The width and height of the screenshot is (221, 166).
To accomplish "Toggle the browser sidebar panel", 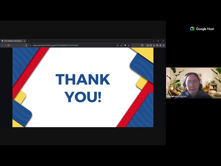I will point(147,45).
